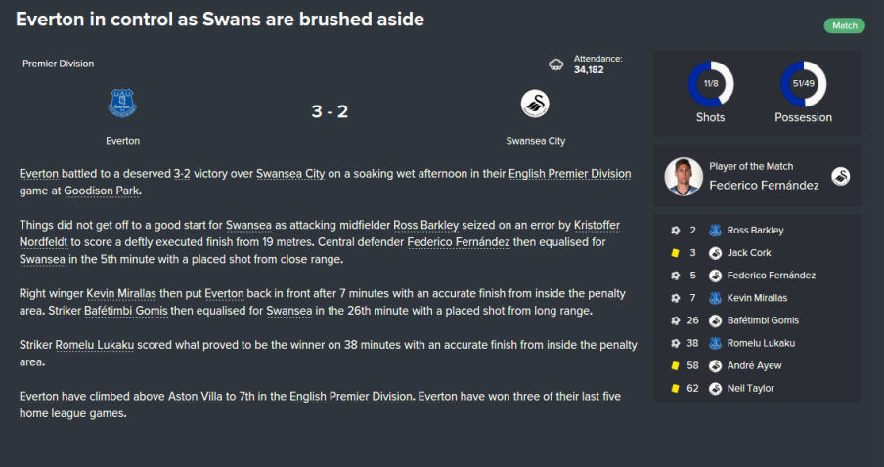Click the 3 - 2 match score
This screenshot has width=884, height=467.
click(x=330, y=111)
